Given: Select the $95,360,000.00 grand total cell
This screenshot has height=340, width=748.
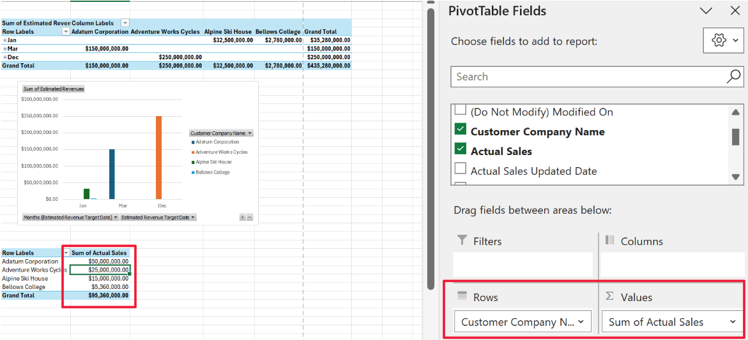Looking at the screenshot, I should click(x=100, y=296).
